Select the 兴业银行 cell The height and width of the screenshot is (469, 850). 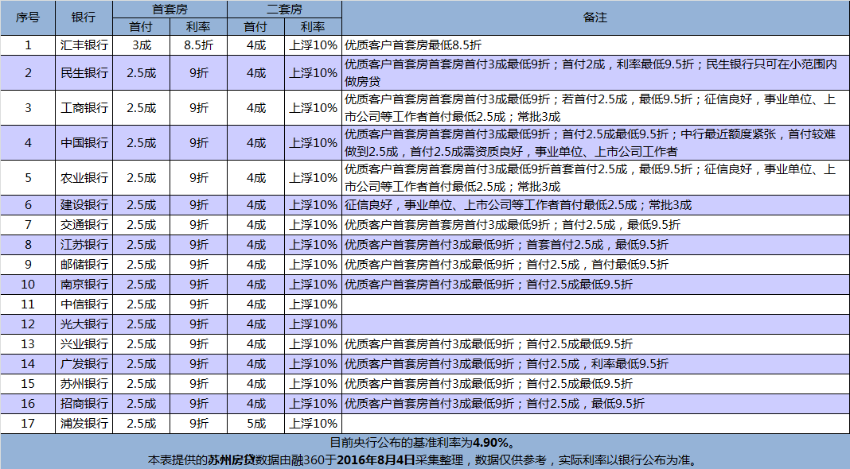(x=84, y=344)
